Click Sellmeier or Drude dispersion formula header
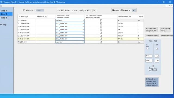Viewport: 174px width, 98px height. pos(70,17)
